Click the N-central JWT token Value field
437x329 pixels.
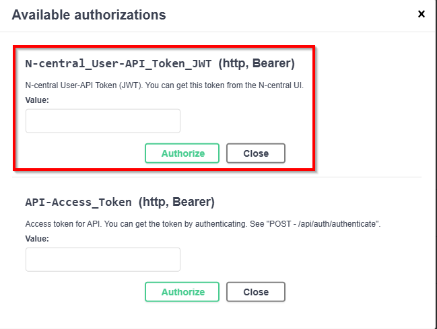(103, 121)
